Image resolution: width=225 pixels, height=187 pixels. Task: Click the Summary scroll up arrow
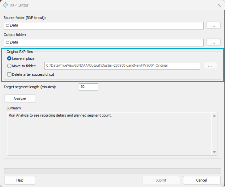pos(214,116)
